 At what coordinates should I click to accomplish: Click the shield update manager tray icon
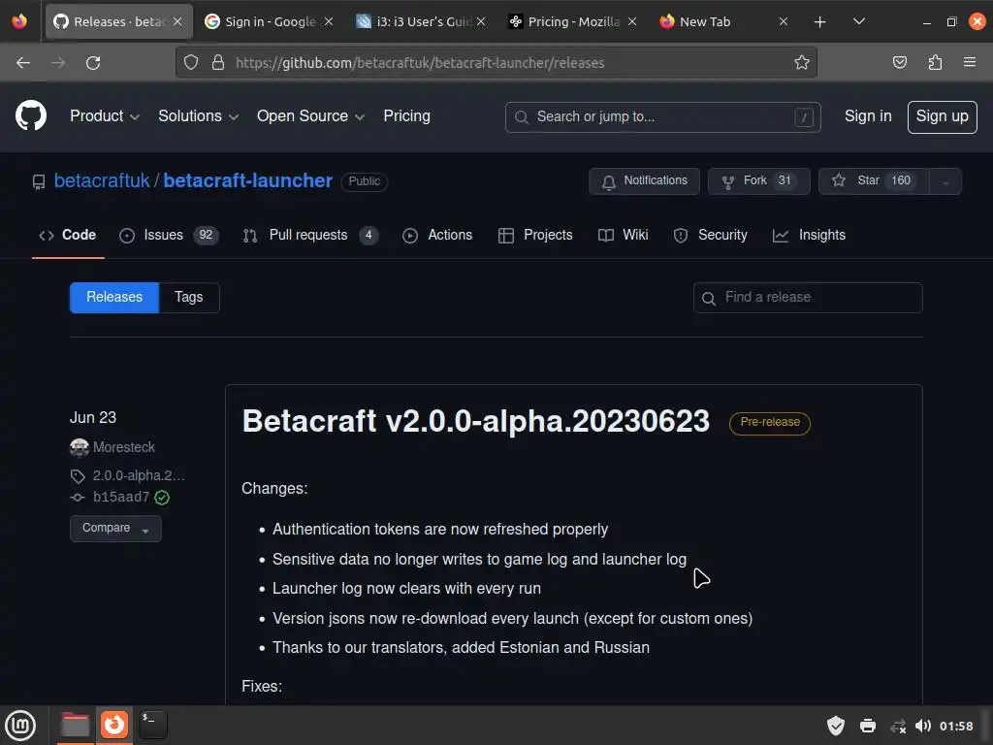[x=835, y=726]
